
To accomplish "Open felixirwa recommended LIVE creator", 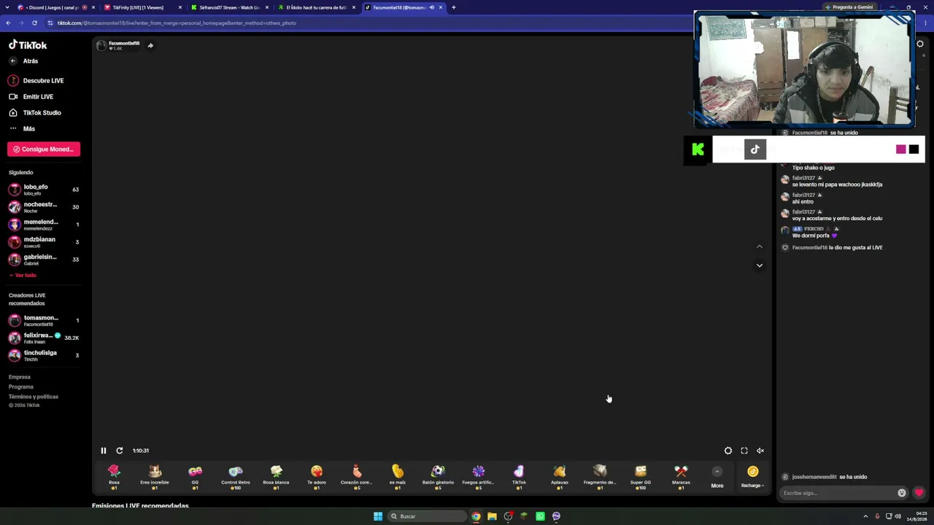I will click(x=44, y=338).
